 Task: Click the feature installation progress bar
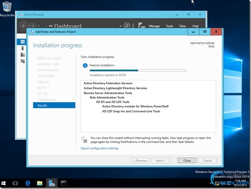pos(138,70)
